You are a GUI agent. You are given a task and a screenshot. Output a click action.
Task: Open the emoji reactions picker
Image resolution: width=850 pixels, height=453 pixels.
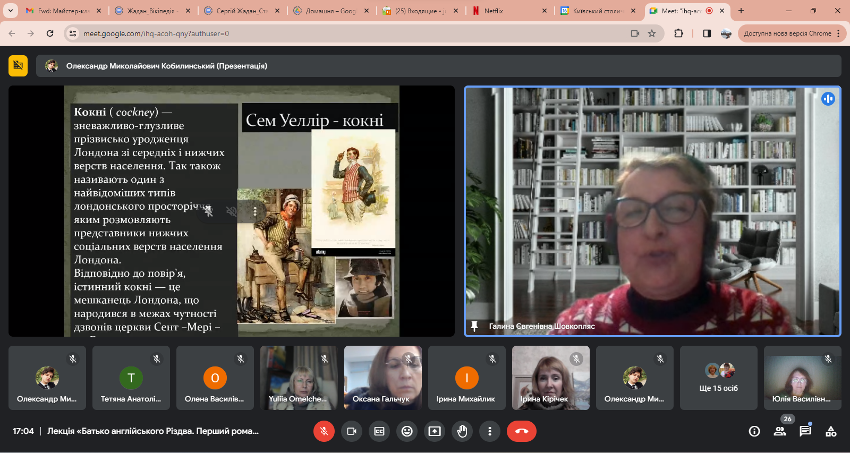coord(407,431)
